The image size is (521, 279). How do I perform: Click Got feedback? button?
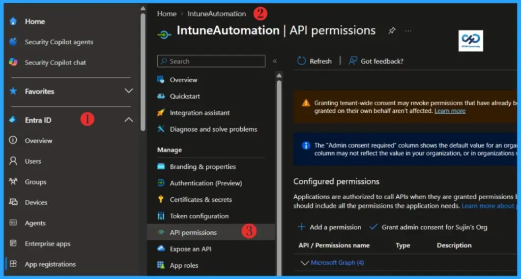click(x=376, y=61)
